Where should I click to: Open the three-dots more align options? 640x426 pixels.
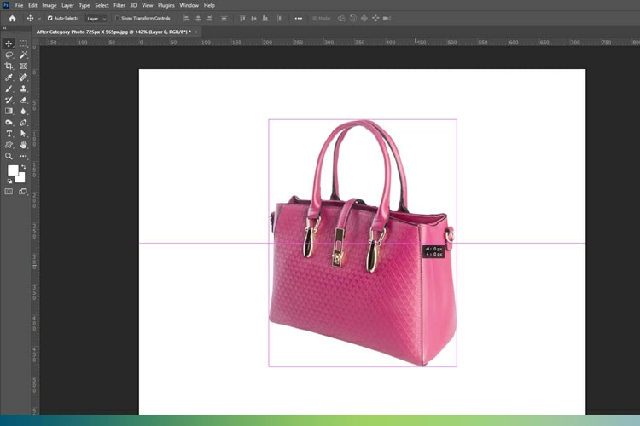(298, 18)
